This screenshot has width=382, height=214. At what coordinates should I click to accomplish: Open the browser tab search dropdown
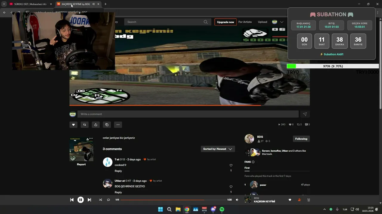click(4, 4)
